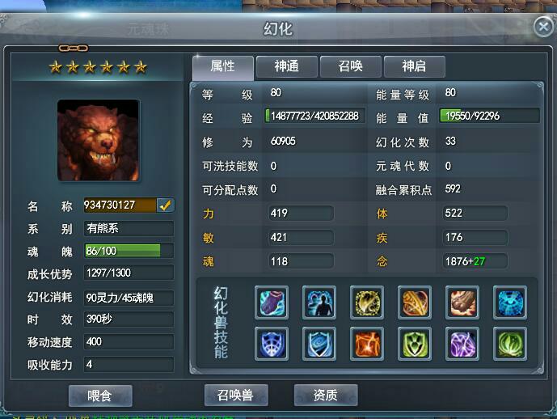
Task: Click the orange fire lightning skill icon
Action: (367, 344)
